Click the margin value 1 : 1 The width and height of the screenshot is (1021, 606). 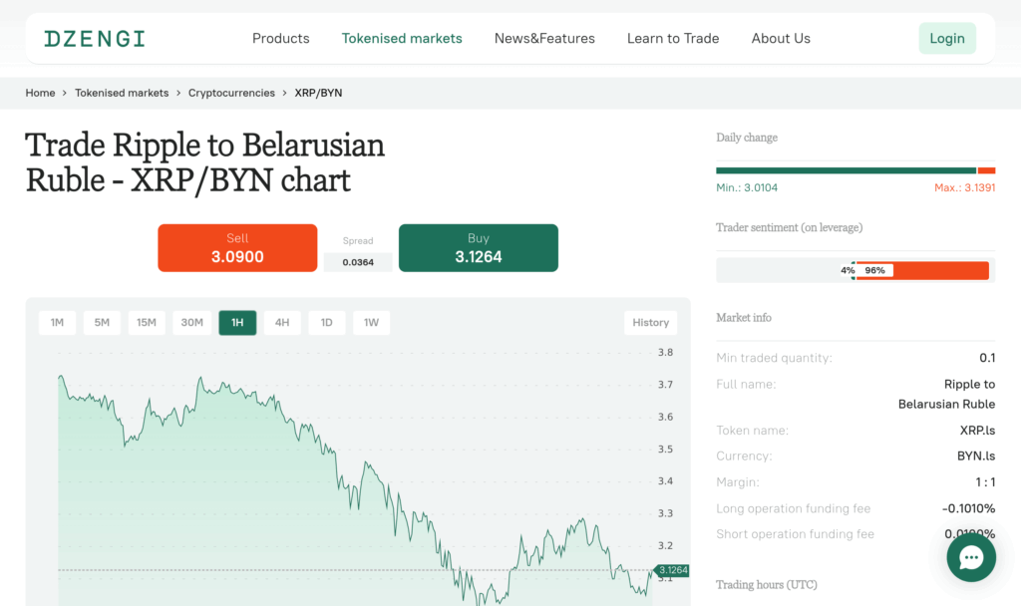coord(985,482)
